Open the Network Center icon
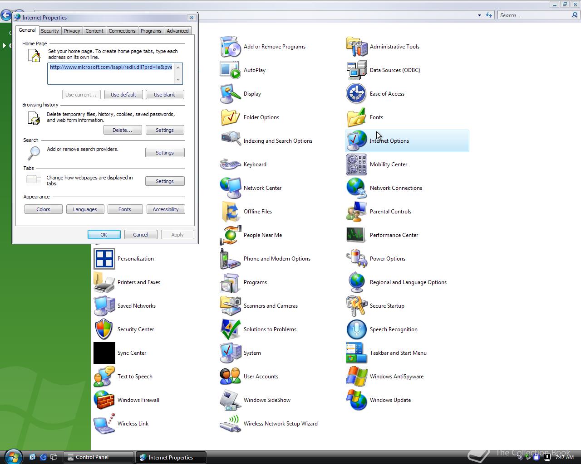581x464 pixels. pos(230,188)
